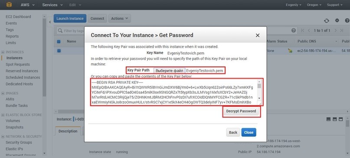Click the AWS orange cube logo
The image size is (350, 158).
(9, 5)
